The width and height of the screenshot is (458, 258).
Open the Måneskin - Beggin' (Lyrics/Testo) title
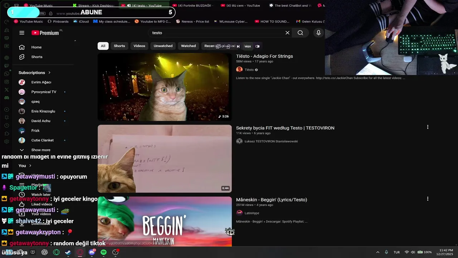tap(272, 200)
